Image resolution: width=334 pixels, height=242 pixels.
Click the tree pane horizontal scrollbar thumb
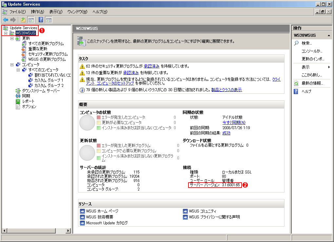click(31, 231)
